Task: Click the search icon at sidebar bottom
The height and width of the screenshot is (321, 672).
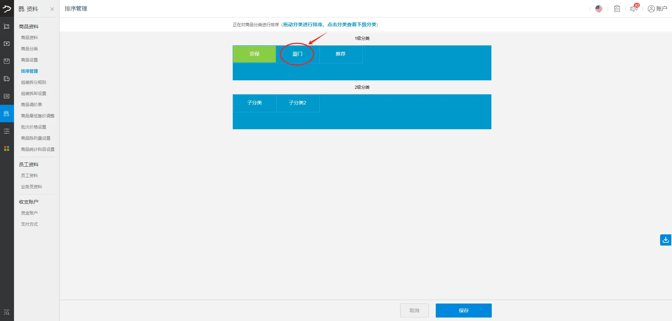Action: (6, 313)
